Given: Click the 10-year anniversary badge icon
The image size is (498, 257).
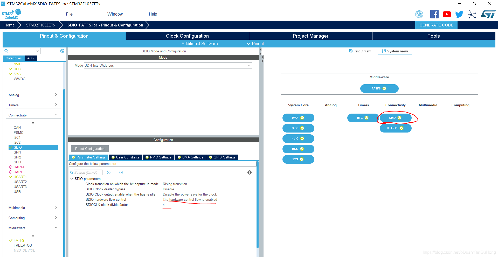Looking at the screenshot, I should (x=419, y=14).
